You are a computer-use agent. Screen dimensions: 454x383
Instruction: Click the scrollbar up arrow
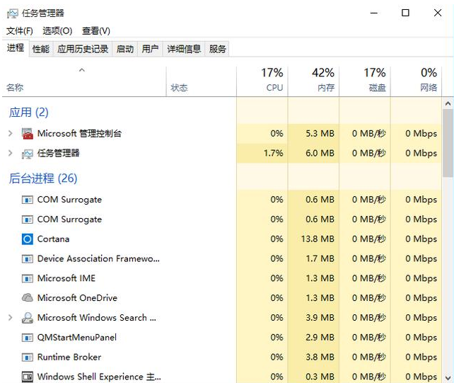pyautogui.click(x=448, y=103)
